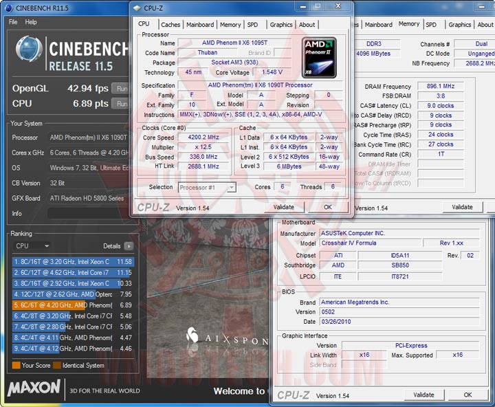Viewport: 495px width, 407px height.
Task: Open Graphics tab in the memory CPU-Z window
Action: 460,25
